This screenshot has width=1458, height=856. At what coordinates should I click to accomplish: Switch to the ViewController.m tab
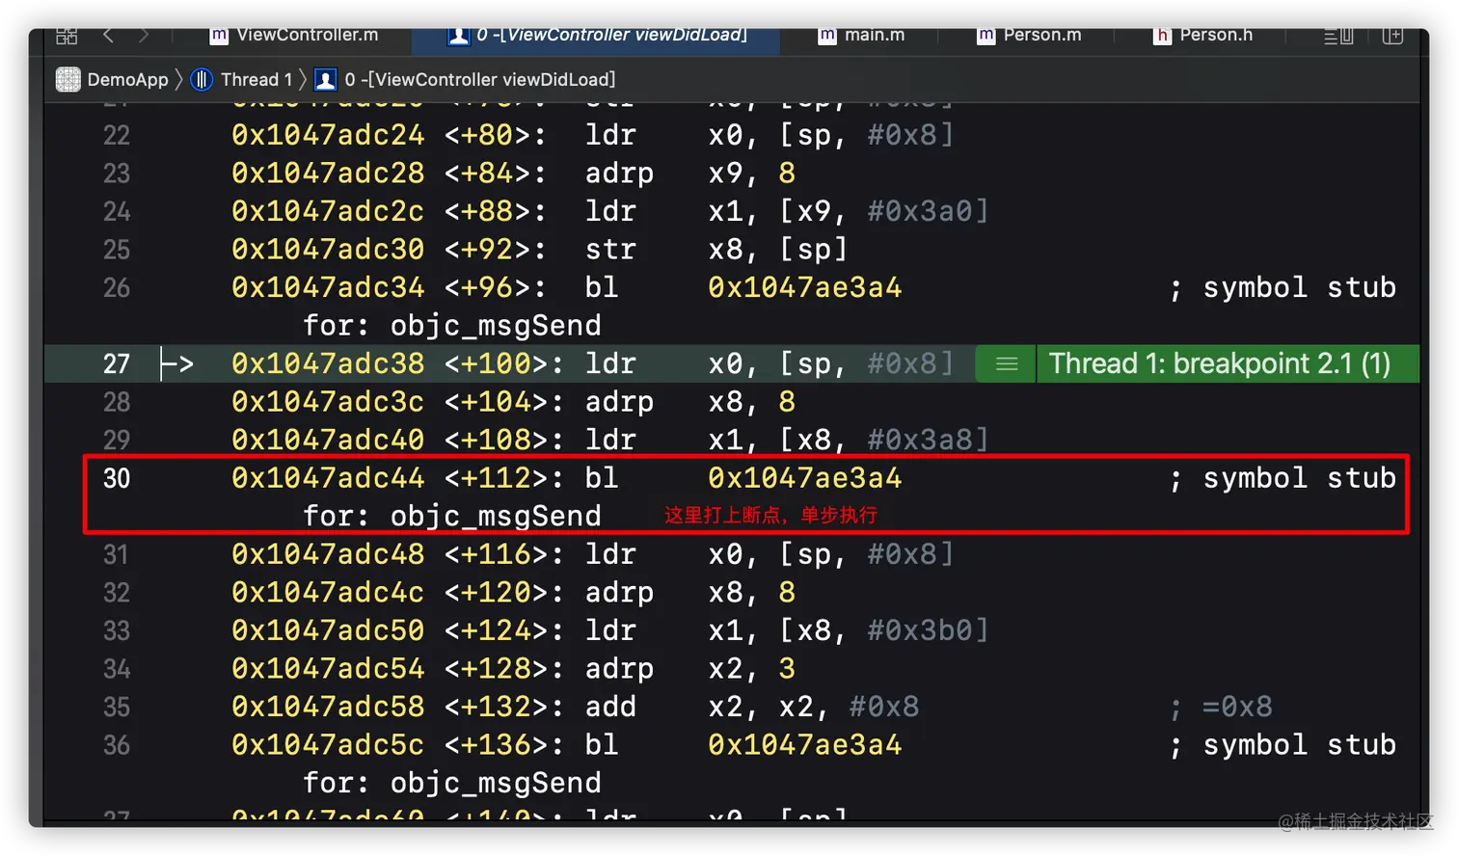293,36
